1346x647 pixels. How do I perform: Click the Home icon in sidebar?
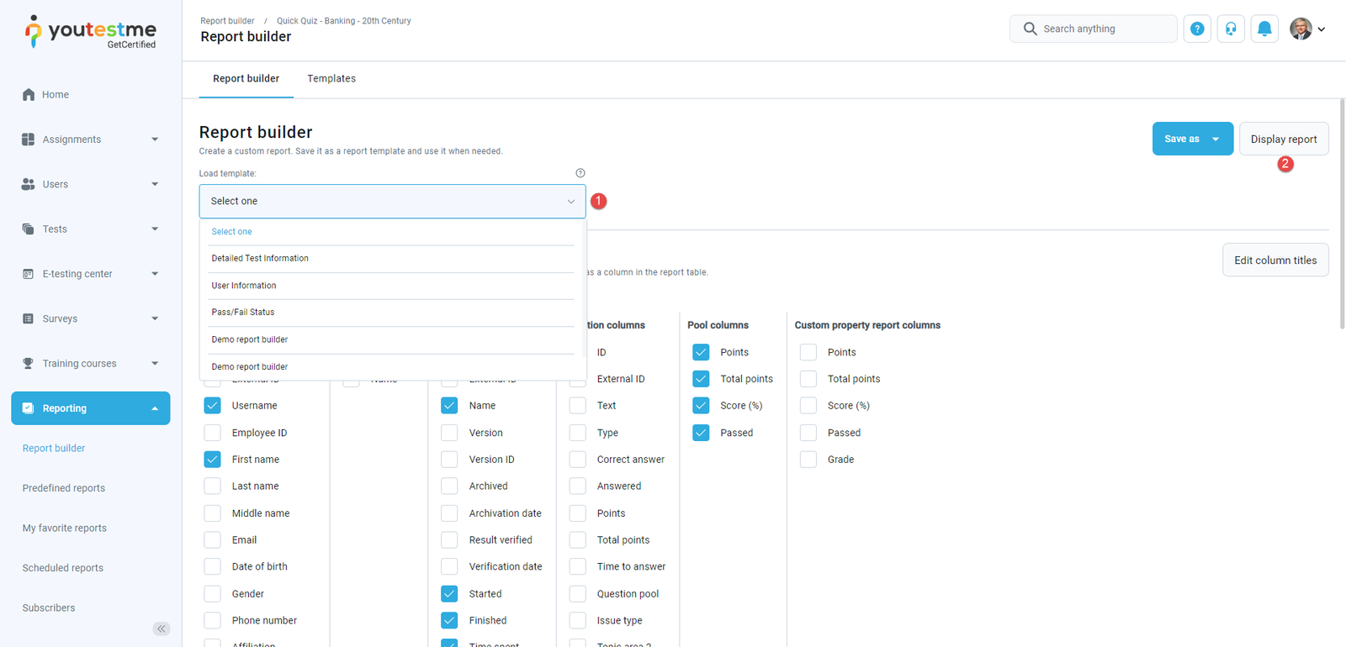[x=29, y=95]
